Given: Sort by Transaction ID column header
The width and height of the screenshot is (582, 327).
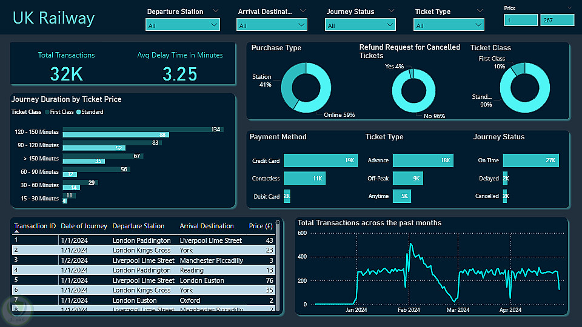Looking at the screenshot, I should 35,226.
